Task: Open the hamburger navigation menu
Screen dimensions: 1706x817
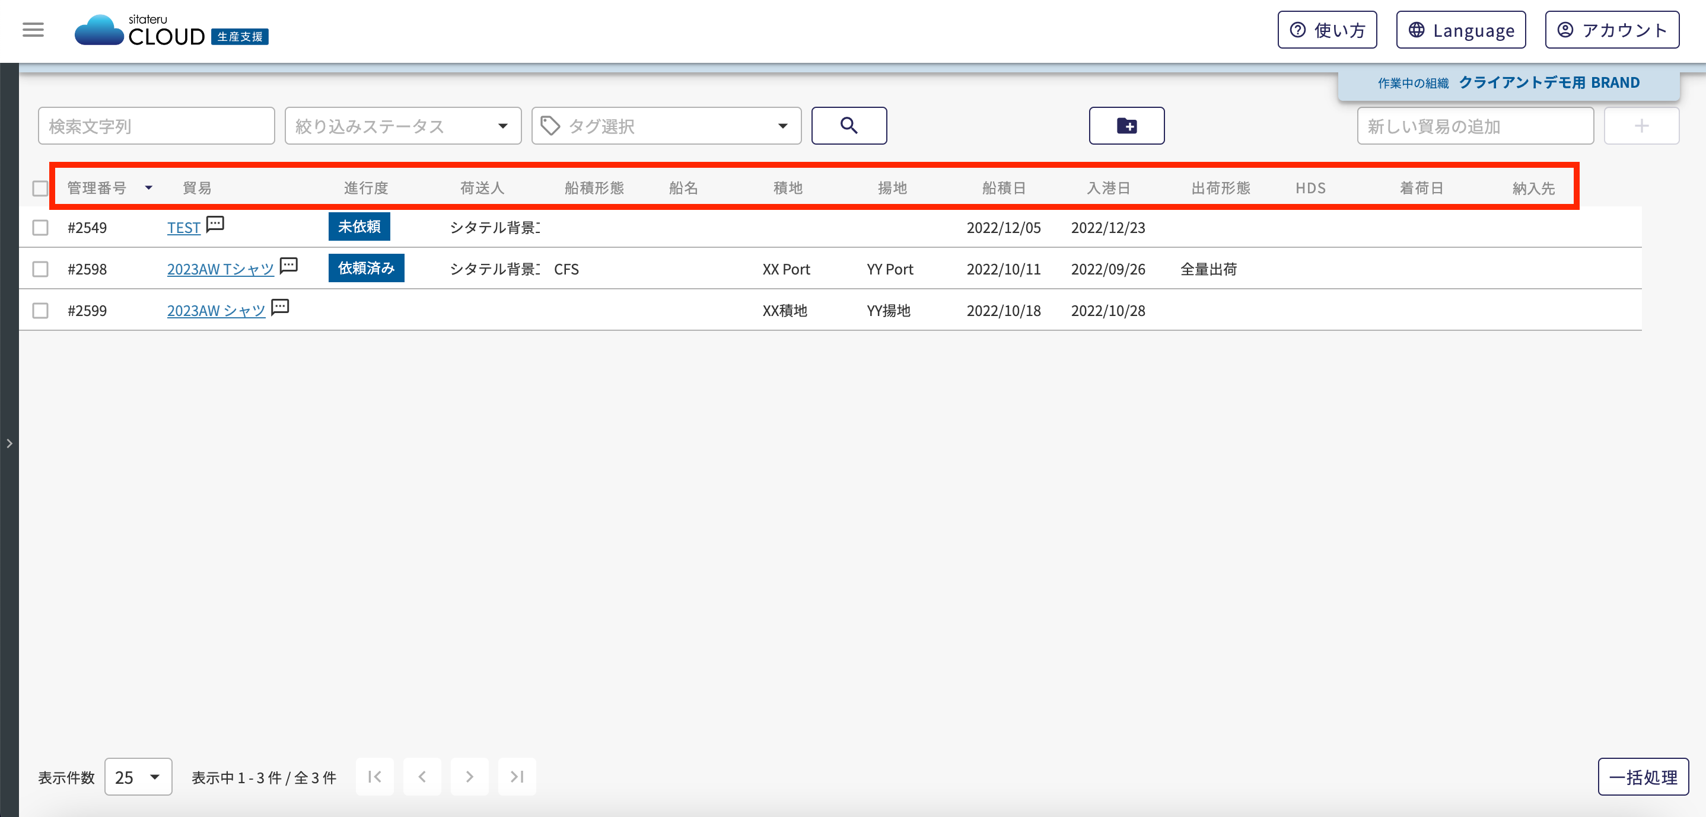Action: 33,30
